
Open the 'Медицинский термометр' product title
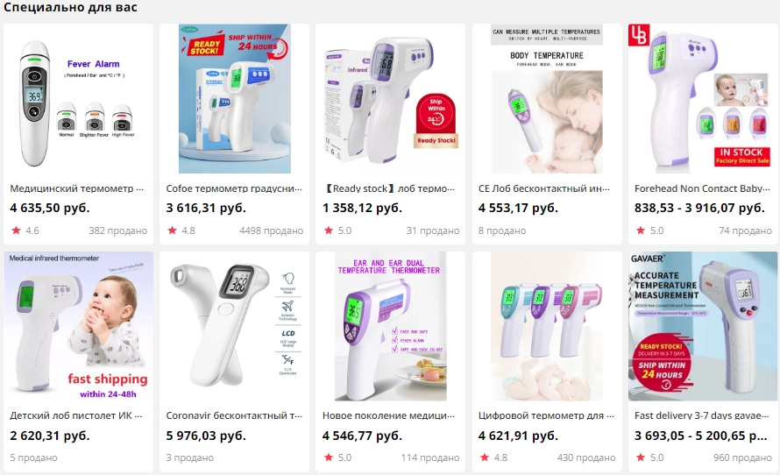pyautogui.click(x=76, y=188)
